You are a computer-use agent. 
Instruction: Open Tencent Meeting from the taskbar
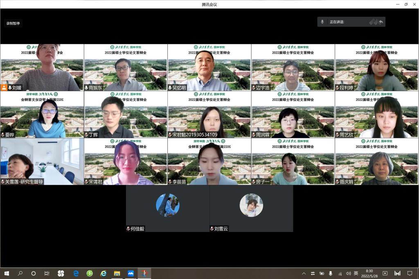[x=131, y=273]
